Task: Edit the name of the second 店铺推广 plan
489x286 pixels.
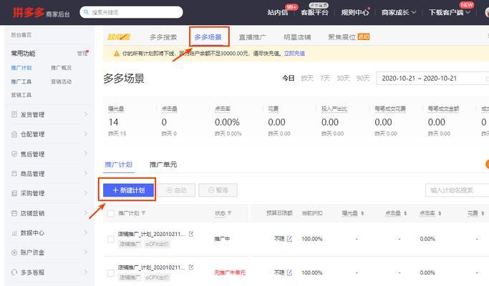Action: [191, 267]
